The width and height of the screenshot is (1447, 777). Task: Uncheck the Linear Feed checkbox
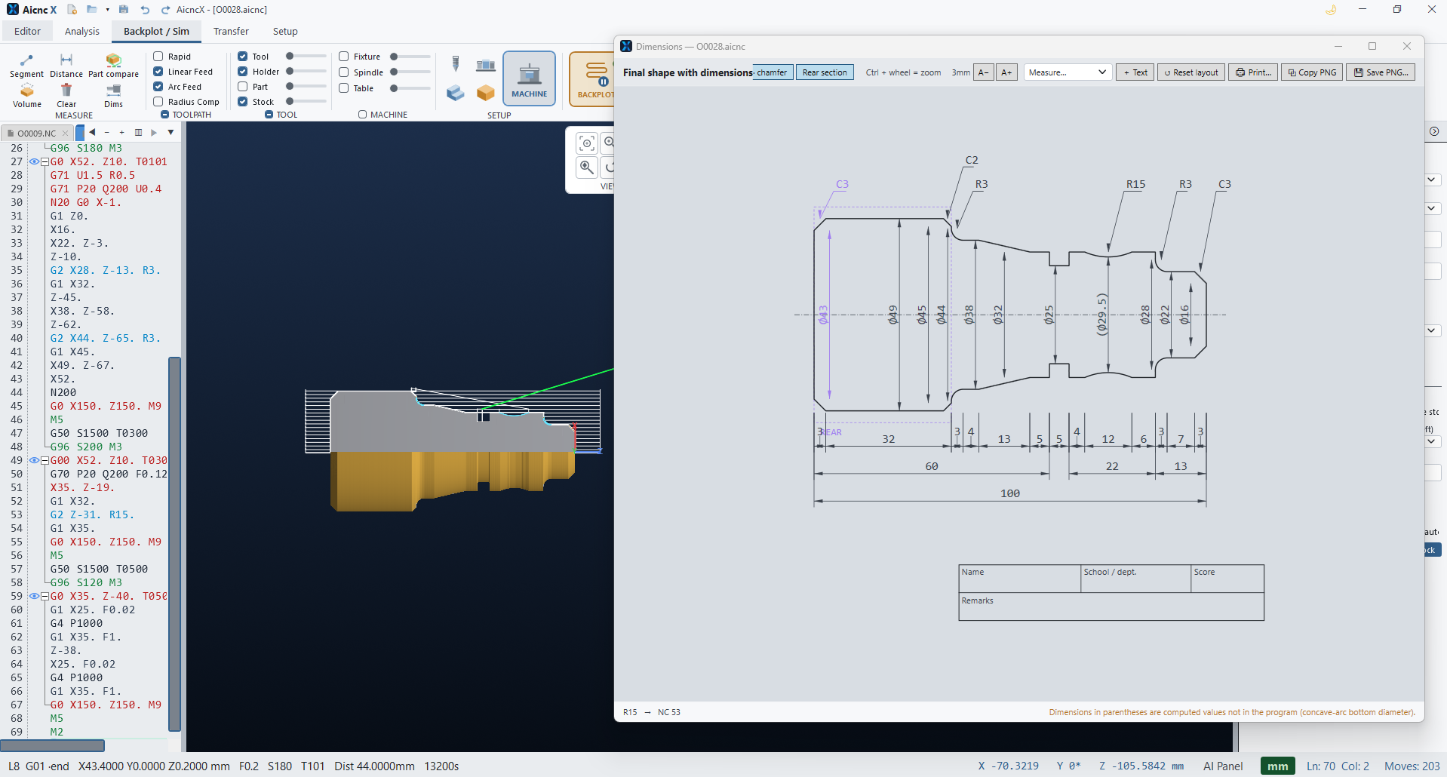pyautogui.click(x=158, y=72)
